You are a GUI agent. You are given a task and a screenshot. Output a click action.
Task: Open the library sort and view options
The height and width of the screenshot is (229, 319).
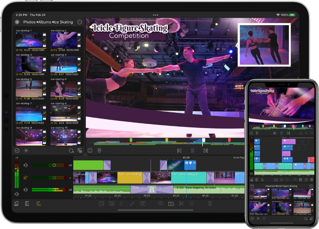pyautogui.click(x=80, y=151)
